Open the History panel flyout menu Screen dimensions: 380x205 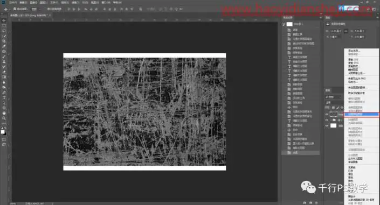[x=320, y=17]
